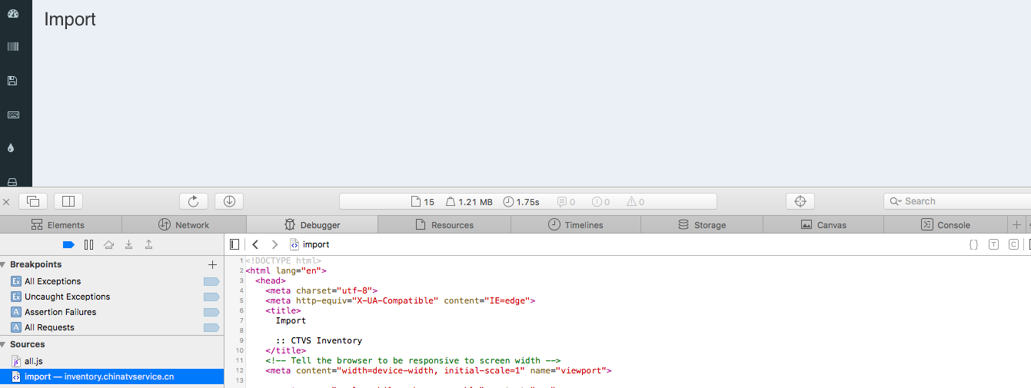This screenshot has width=1031, height=388.
Task: Open the Resources tab
Action: click(x=444, y=225)
